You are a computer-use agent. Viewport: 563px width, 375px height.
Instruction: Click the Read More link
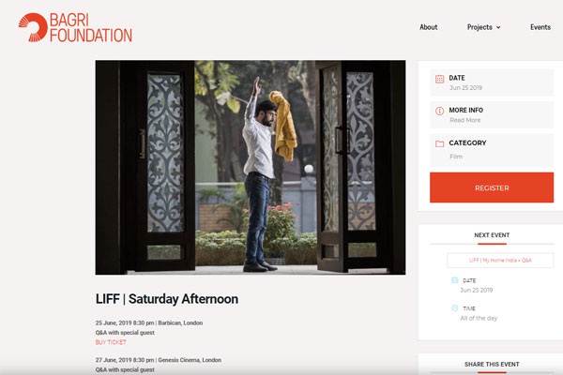(x=465, y=120)
